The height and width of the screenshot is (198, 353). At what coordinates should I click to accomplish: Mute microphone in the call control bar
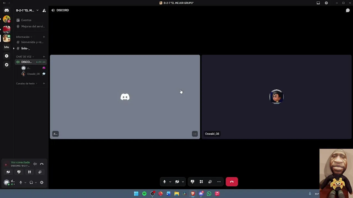(164, 182)
